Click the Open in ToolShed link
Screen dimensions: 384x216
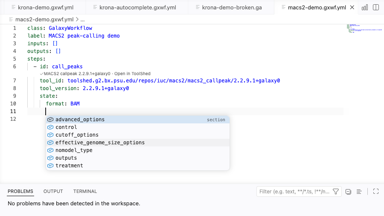(133, 74)
